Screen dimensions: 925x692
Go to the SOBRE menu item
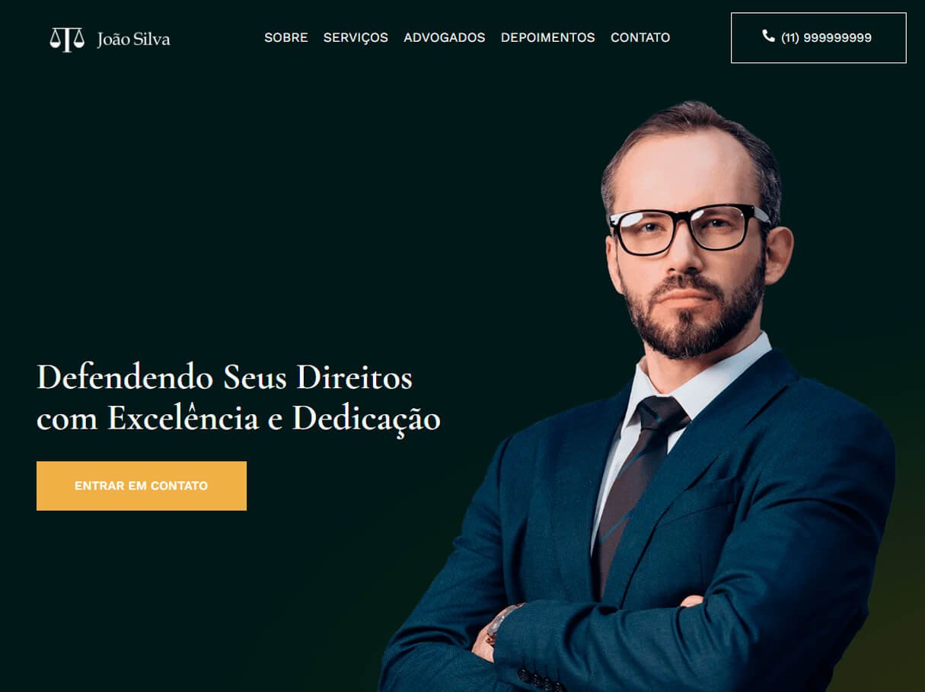pos(286,37)
